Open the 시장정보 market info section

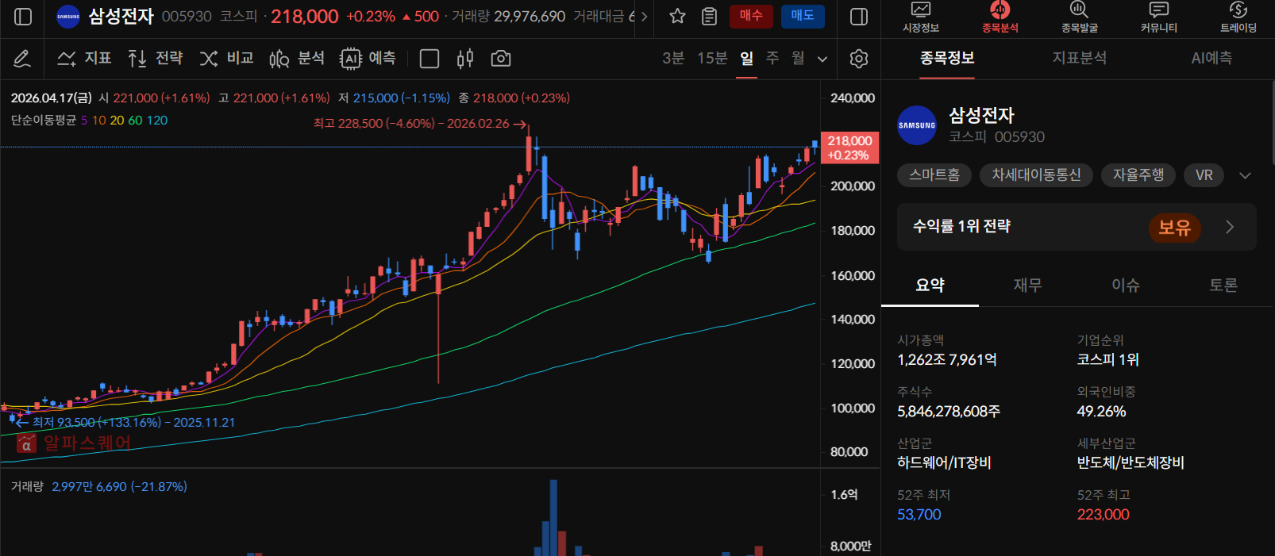tap(921, 17)
